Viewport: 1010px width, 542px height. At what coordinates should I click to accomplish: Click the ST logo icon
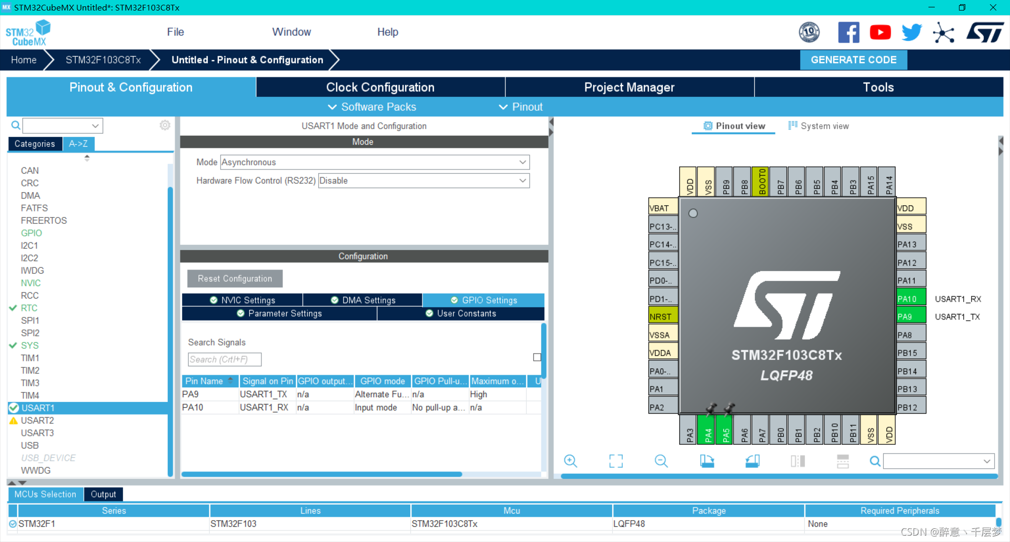point(985,32)
